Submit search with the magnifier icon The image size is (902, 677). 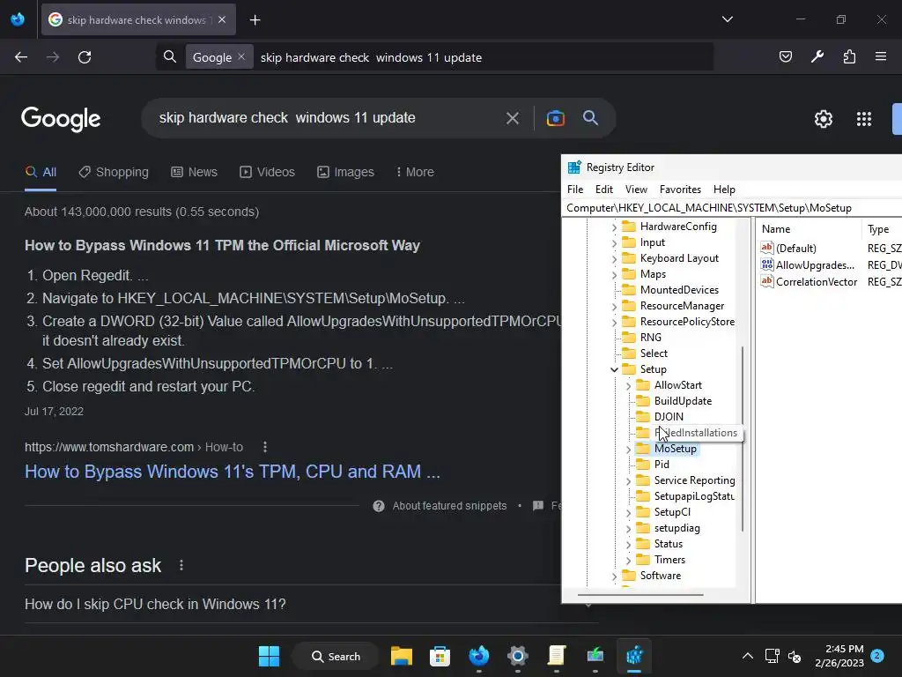point(590,118)
